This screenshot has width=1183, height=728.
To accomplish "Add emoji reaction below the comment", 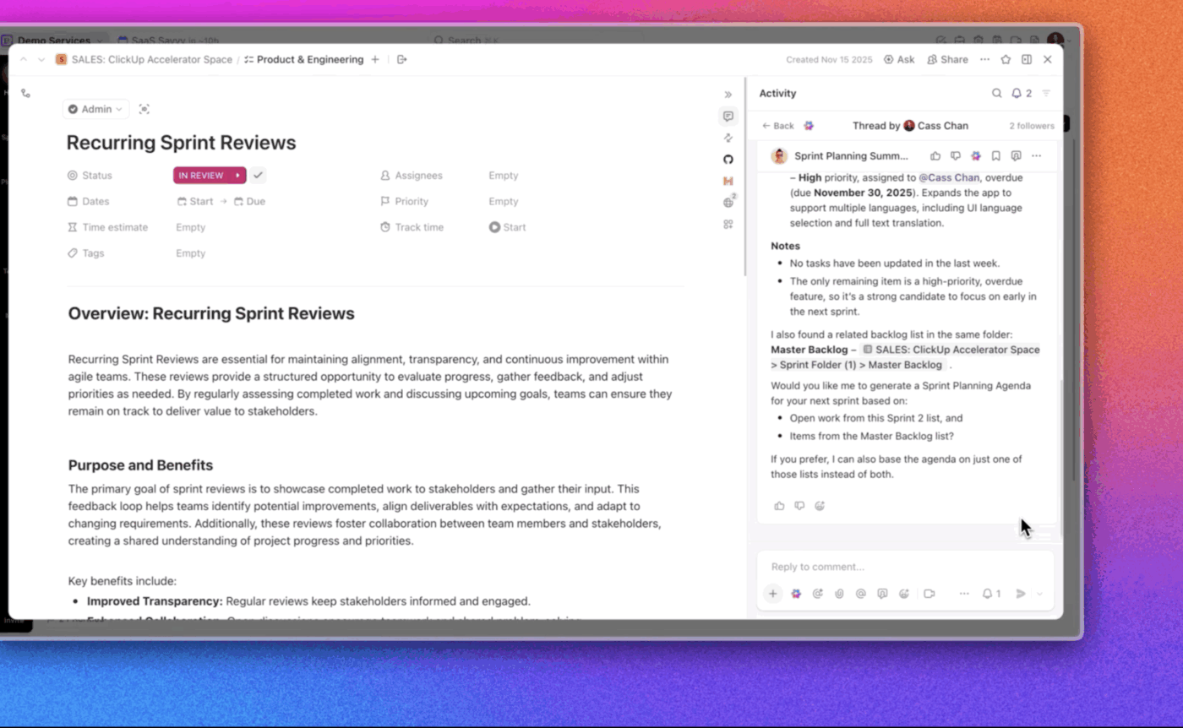I will tap(820, 506).
